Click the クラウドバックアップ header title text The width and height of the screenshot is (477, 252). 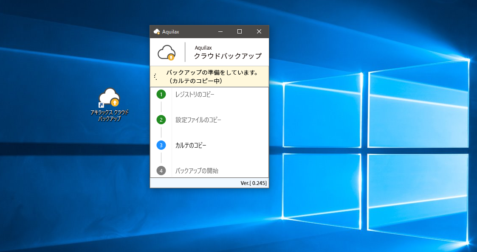228,56
